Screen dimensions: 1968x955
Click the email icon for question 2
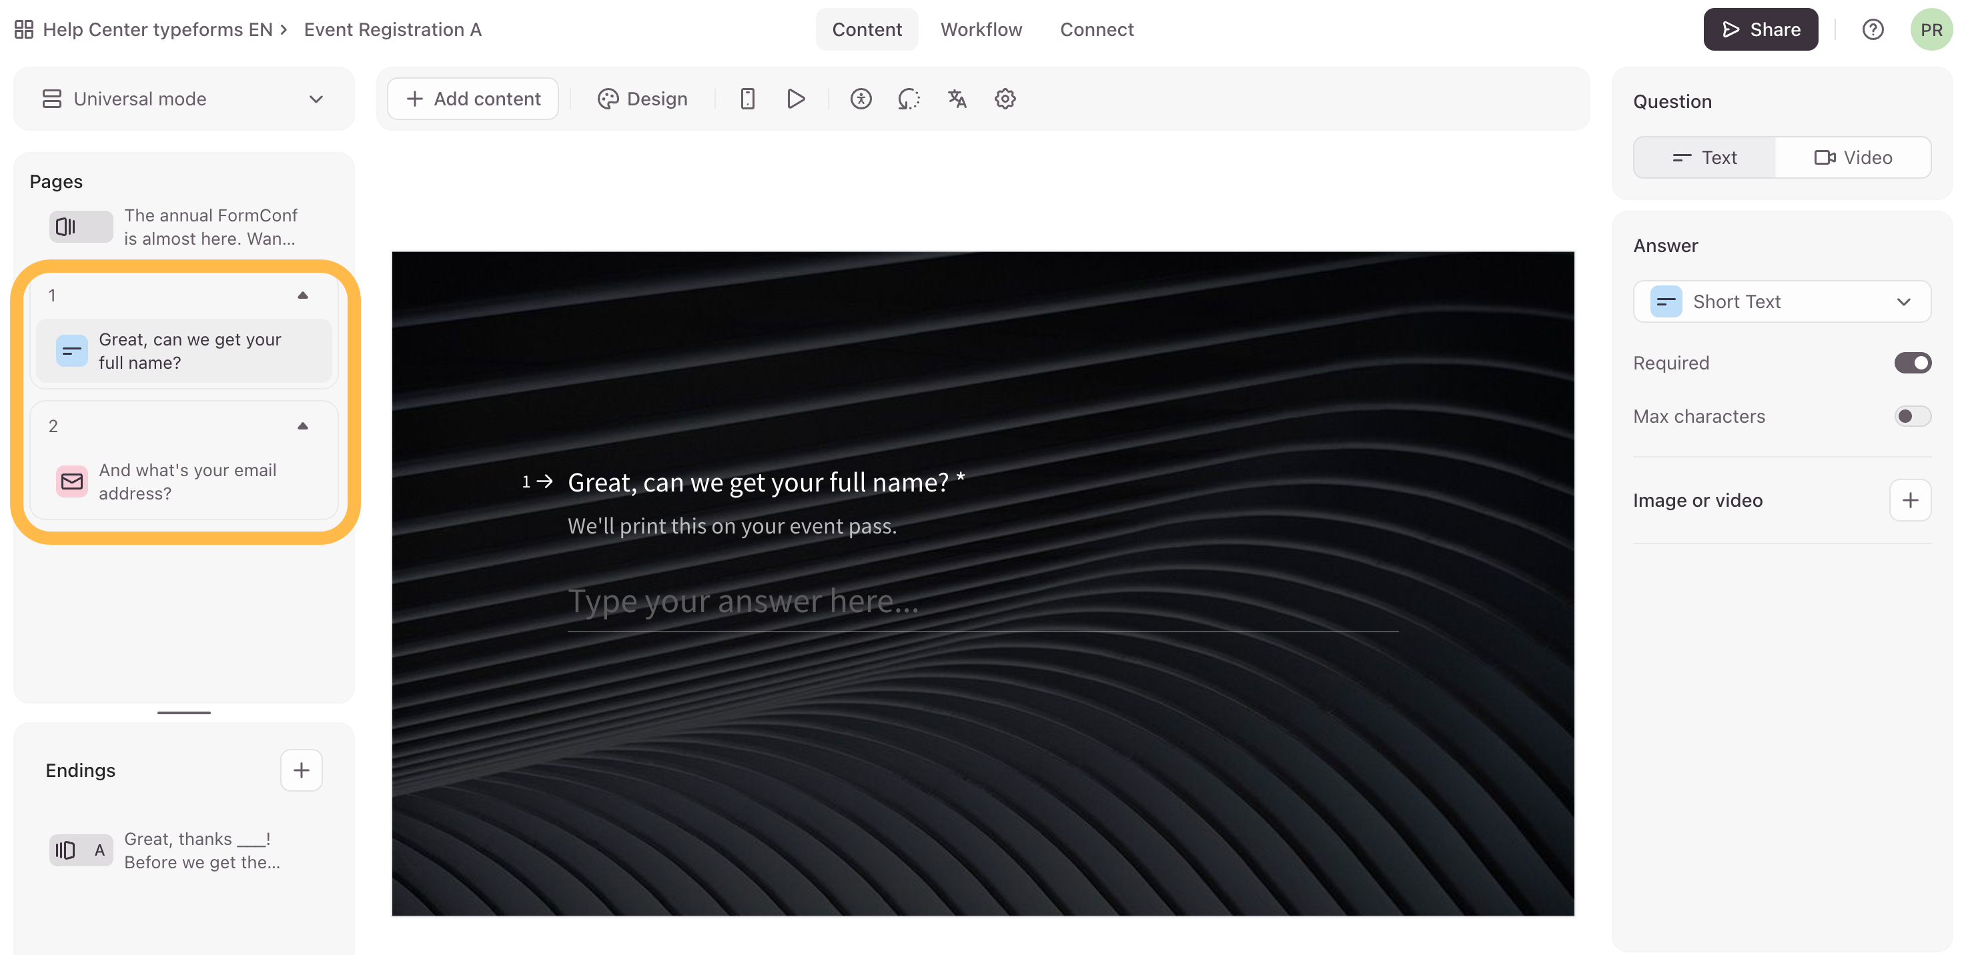coord(72,482)
